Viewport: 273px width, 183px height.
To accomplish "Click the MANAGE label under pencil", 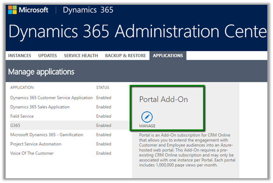I will (x=147, y=126).
